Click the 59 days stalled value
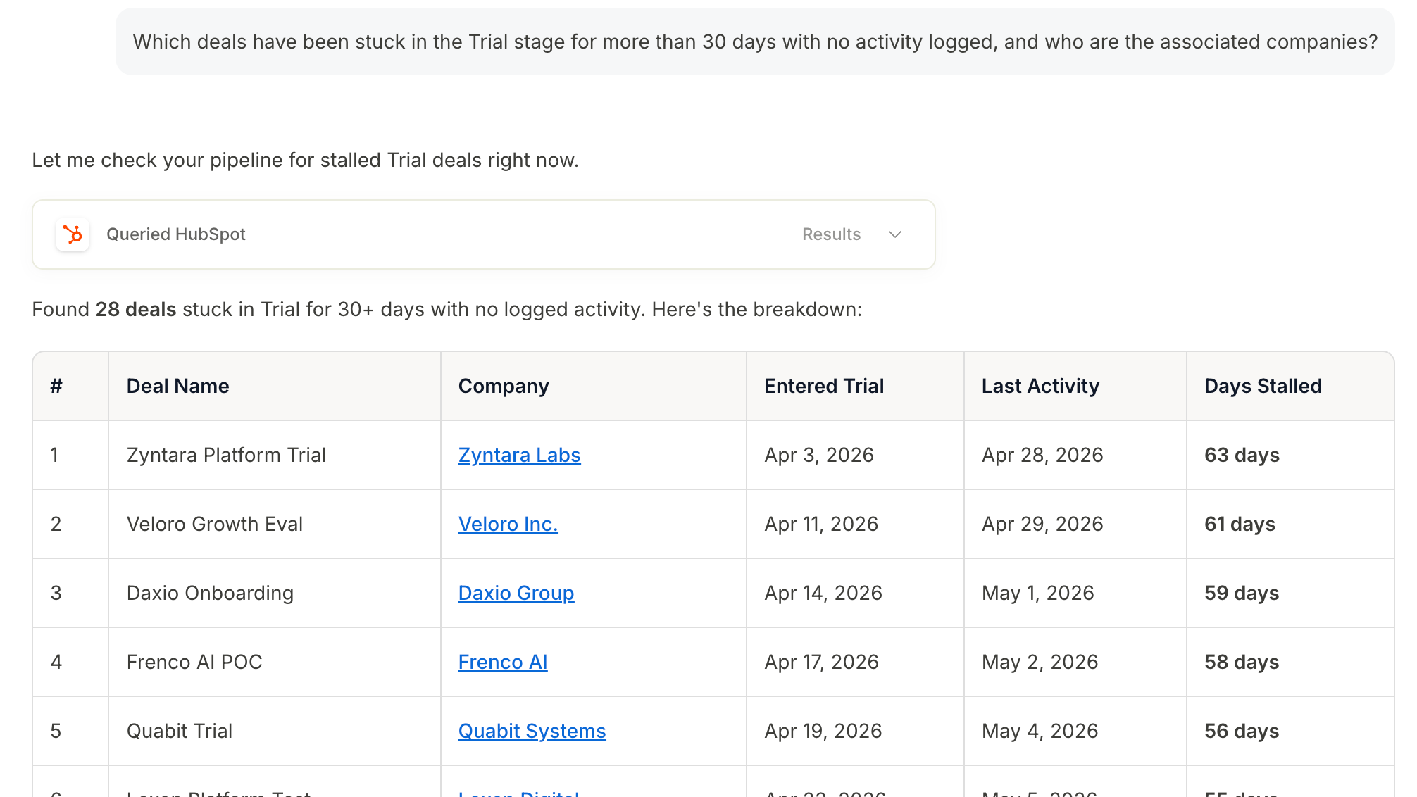1417x797 pixels. coord(1242,594)
